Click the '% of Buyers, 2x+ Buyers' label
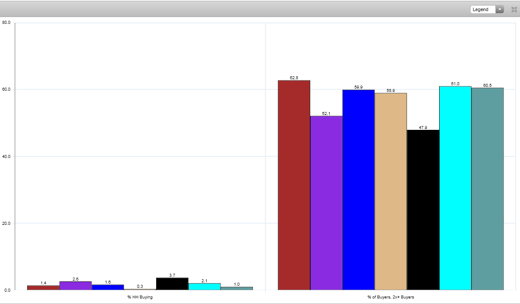The height and width of the screenshot is (304, 520). [390, 297]
